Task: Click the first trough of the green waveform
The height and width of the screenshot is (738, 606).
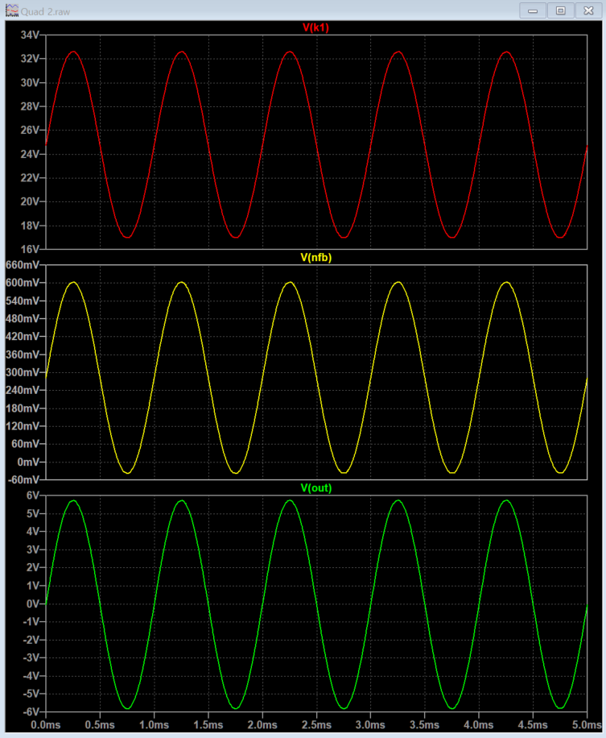Action: click(127, 708)
